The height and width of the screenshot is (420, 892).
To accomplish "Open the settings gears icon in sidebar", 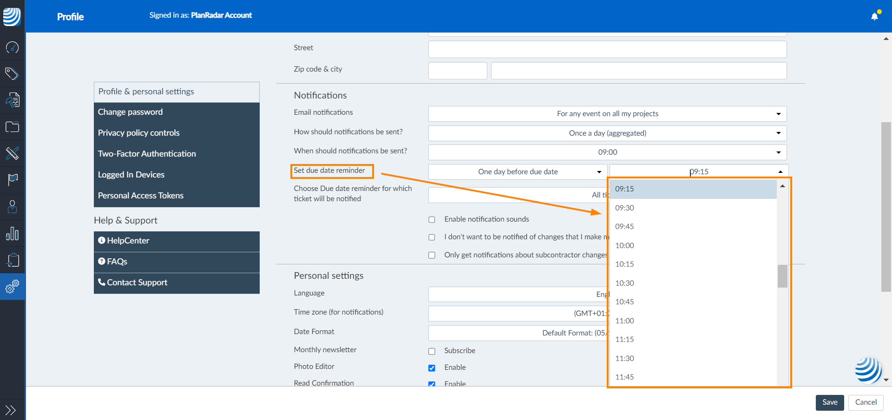I will click(13, 286).
